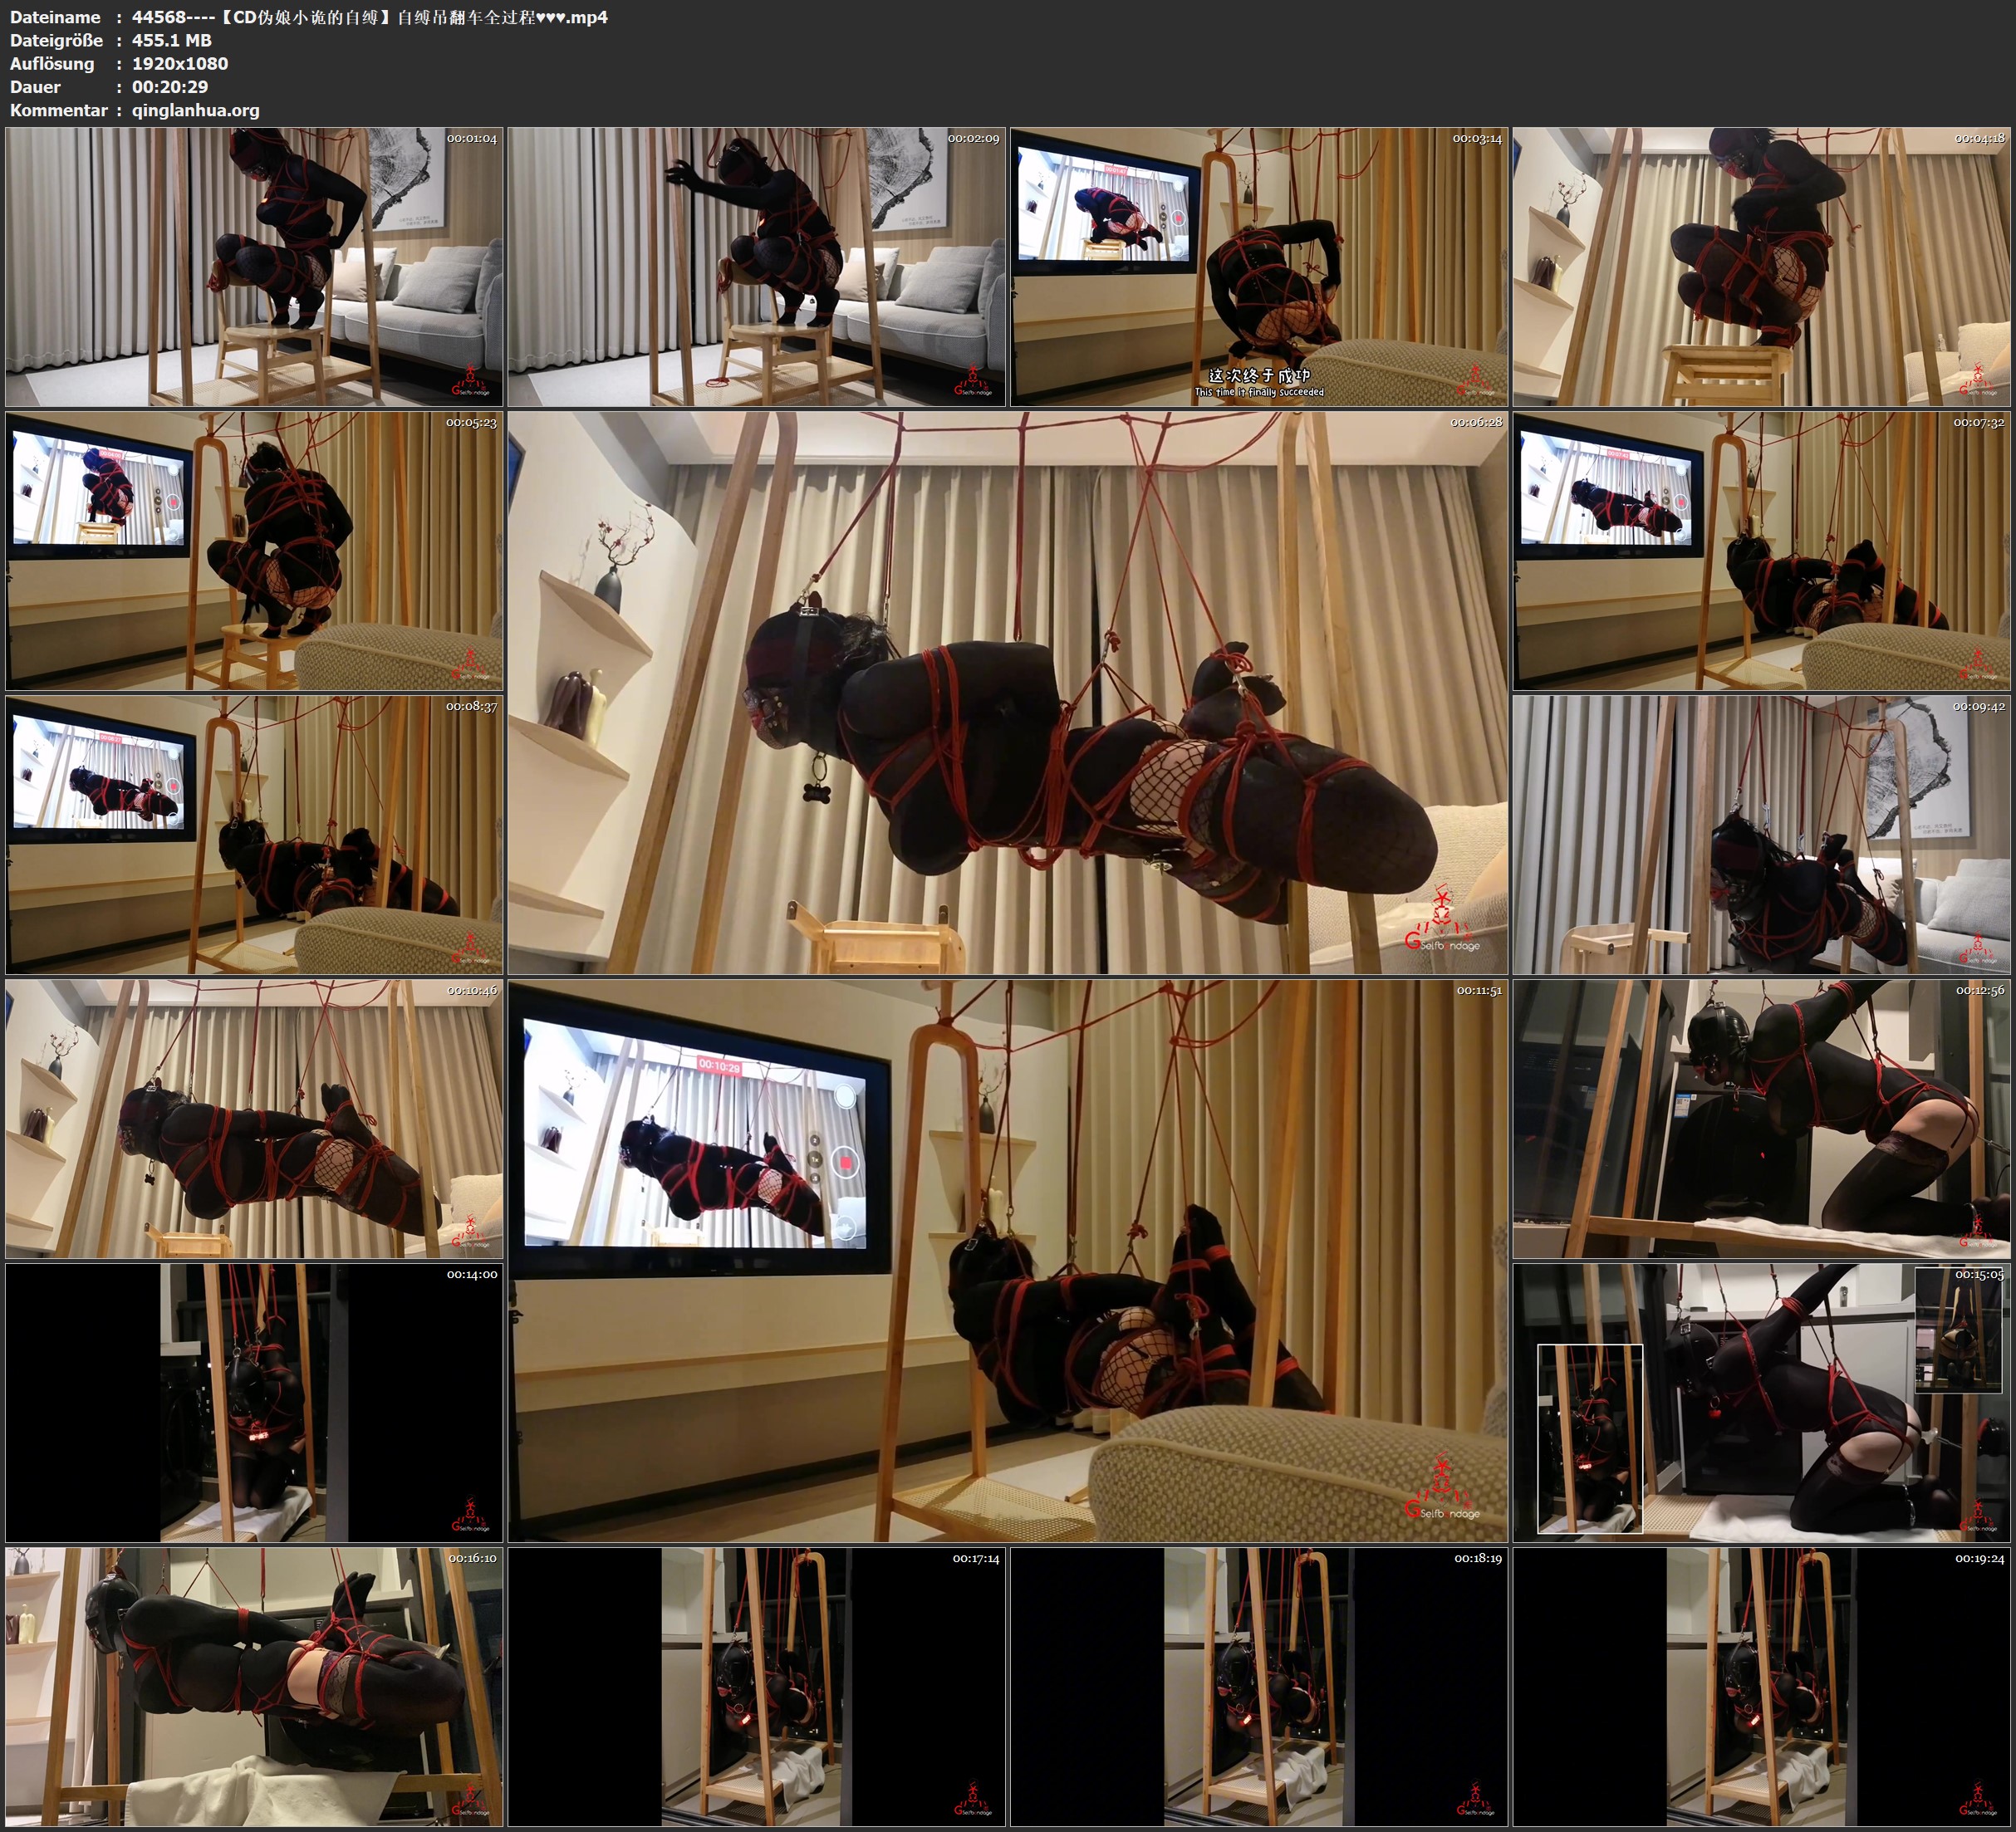
Task: Open the frame stamped 00:04:18
Action: coord(1761,266)
